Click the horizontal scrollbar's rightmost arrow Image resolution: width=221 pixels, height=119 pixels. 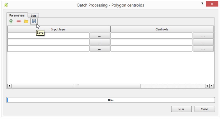pos(211,86)
